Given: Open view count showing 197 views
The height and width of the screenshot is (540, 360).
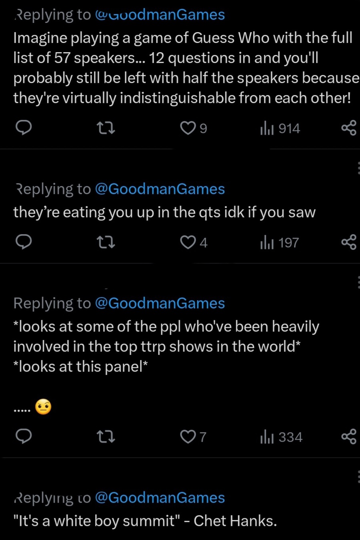Looking at the screenshot, I should pyautogui.click(x=279, y=243).
